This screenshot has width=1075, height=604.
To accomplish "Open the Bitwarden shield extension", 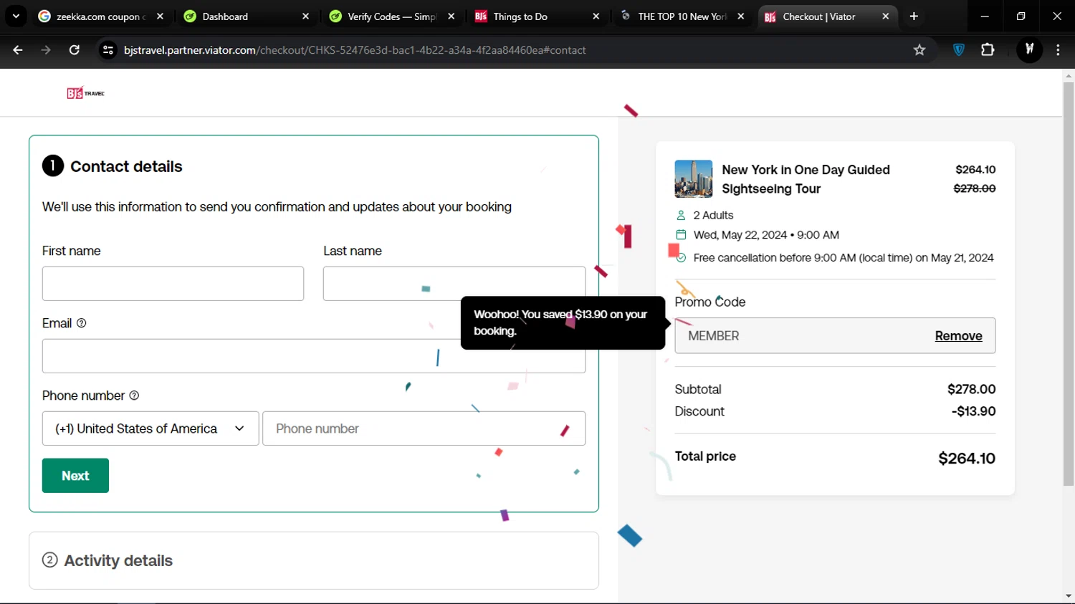I will 959,49.
